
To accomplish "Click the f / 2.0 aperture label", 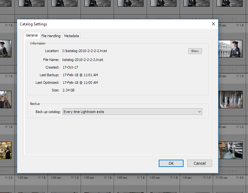I will click(x=9, y=178).
